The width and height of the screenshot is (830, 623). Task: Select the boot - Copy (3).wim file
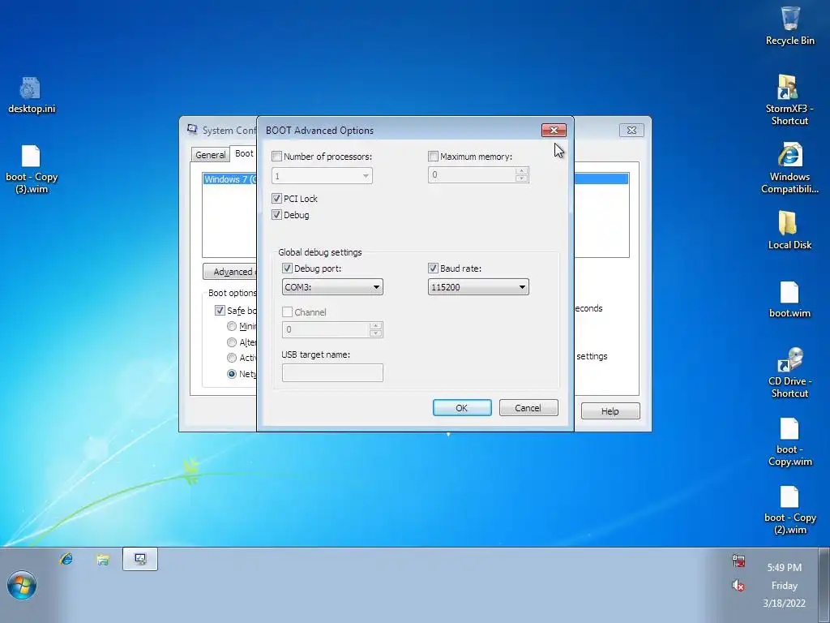32,170
